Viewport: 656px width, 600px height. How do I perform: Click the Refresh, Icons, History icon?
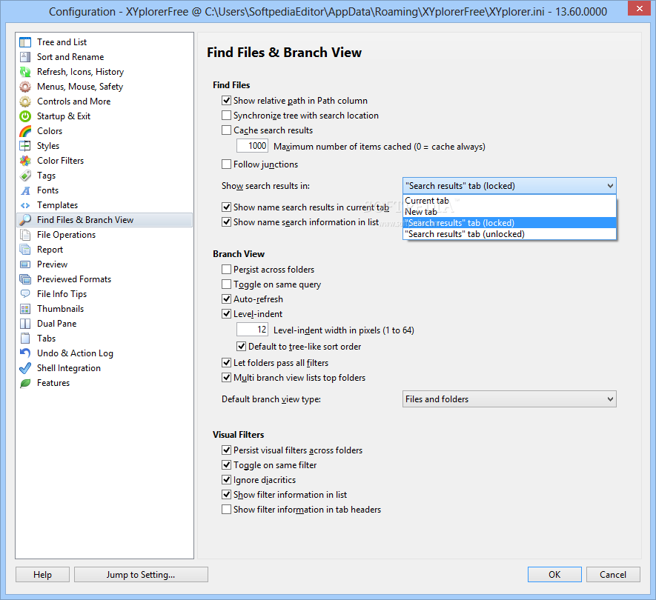coord(25,72)
